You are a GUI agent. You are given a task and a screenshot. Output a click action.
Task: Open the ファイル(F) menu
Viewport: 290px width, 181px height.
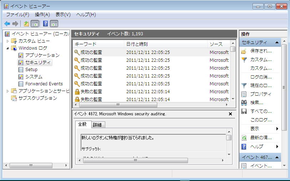pos(17,15)
